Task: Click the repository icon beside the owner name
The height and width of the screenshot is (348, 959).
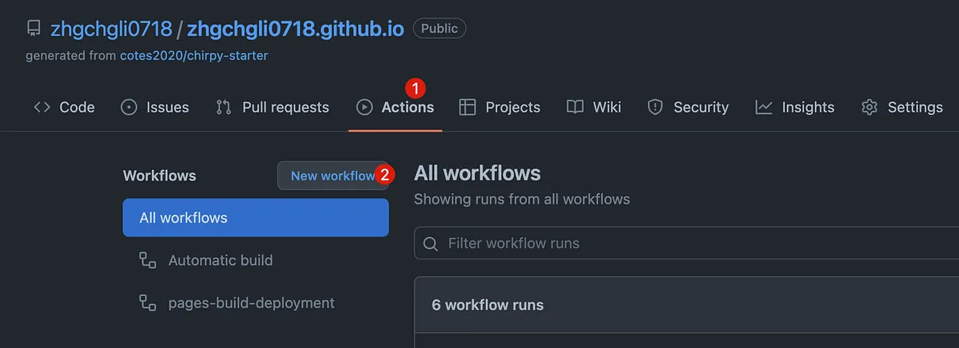Action: point(34,29)
